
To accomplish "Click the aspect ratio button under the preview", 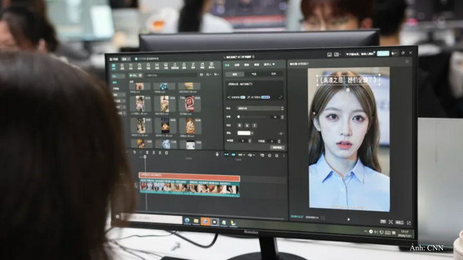I will 399,223.
